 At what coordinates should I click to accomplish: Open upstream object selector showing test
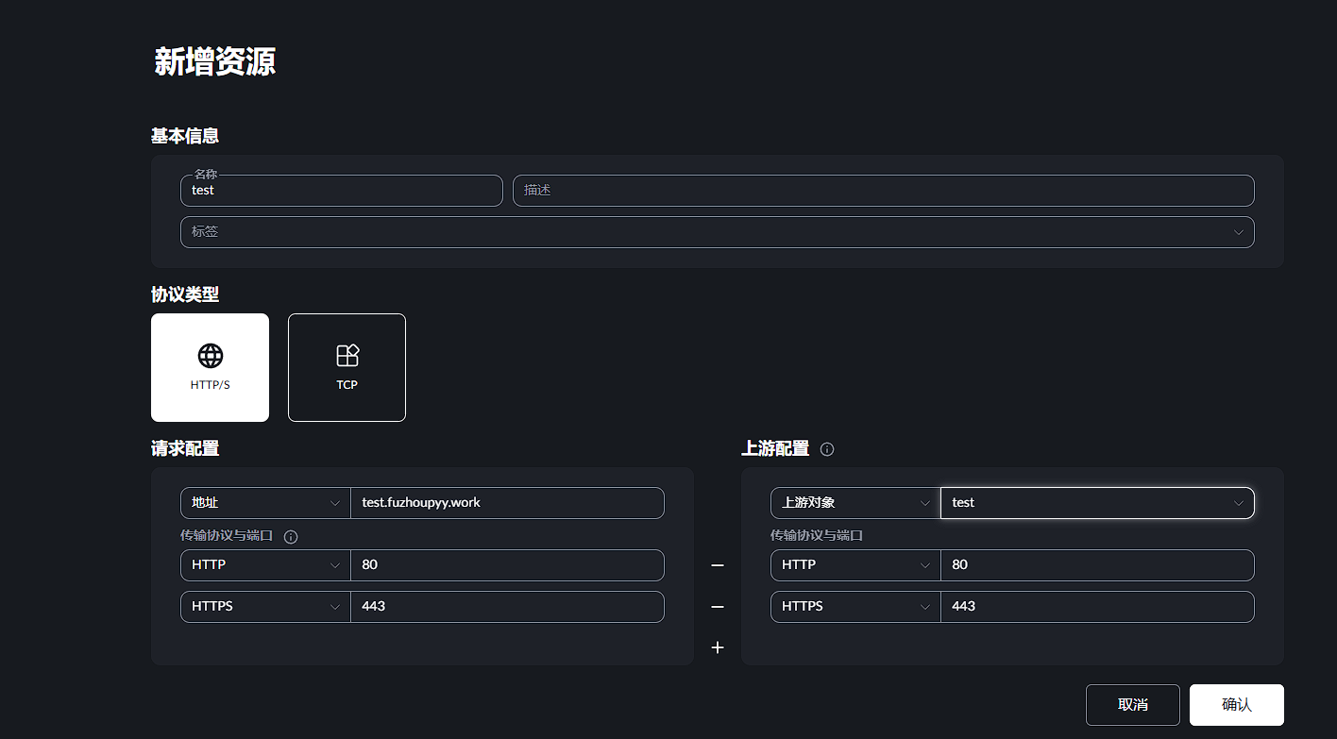pyautogui.click(x=1097, y=503)
